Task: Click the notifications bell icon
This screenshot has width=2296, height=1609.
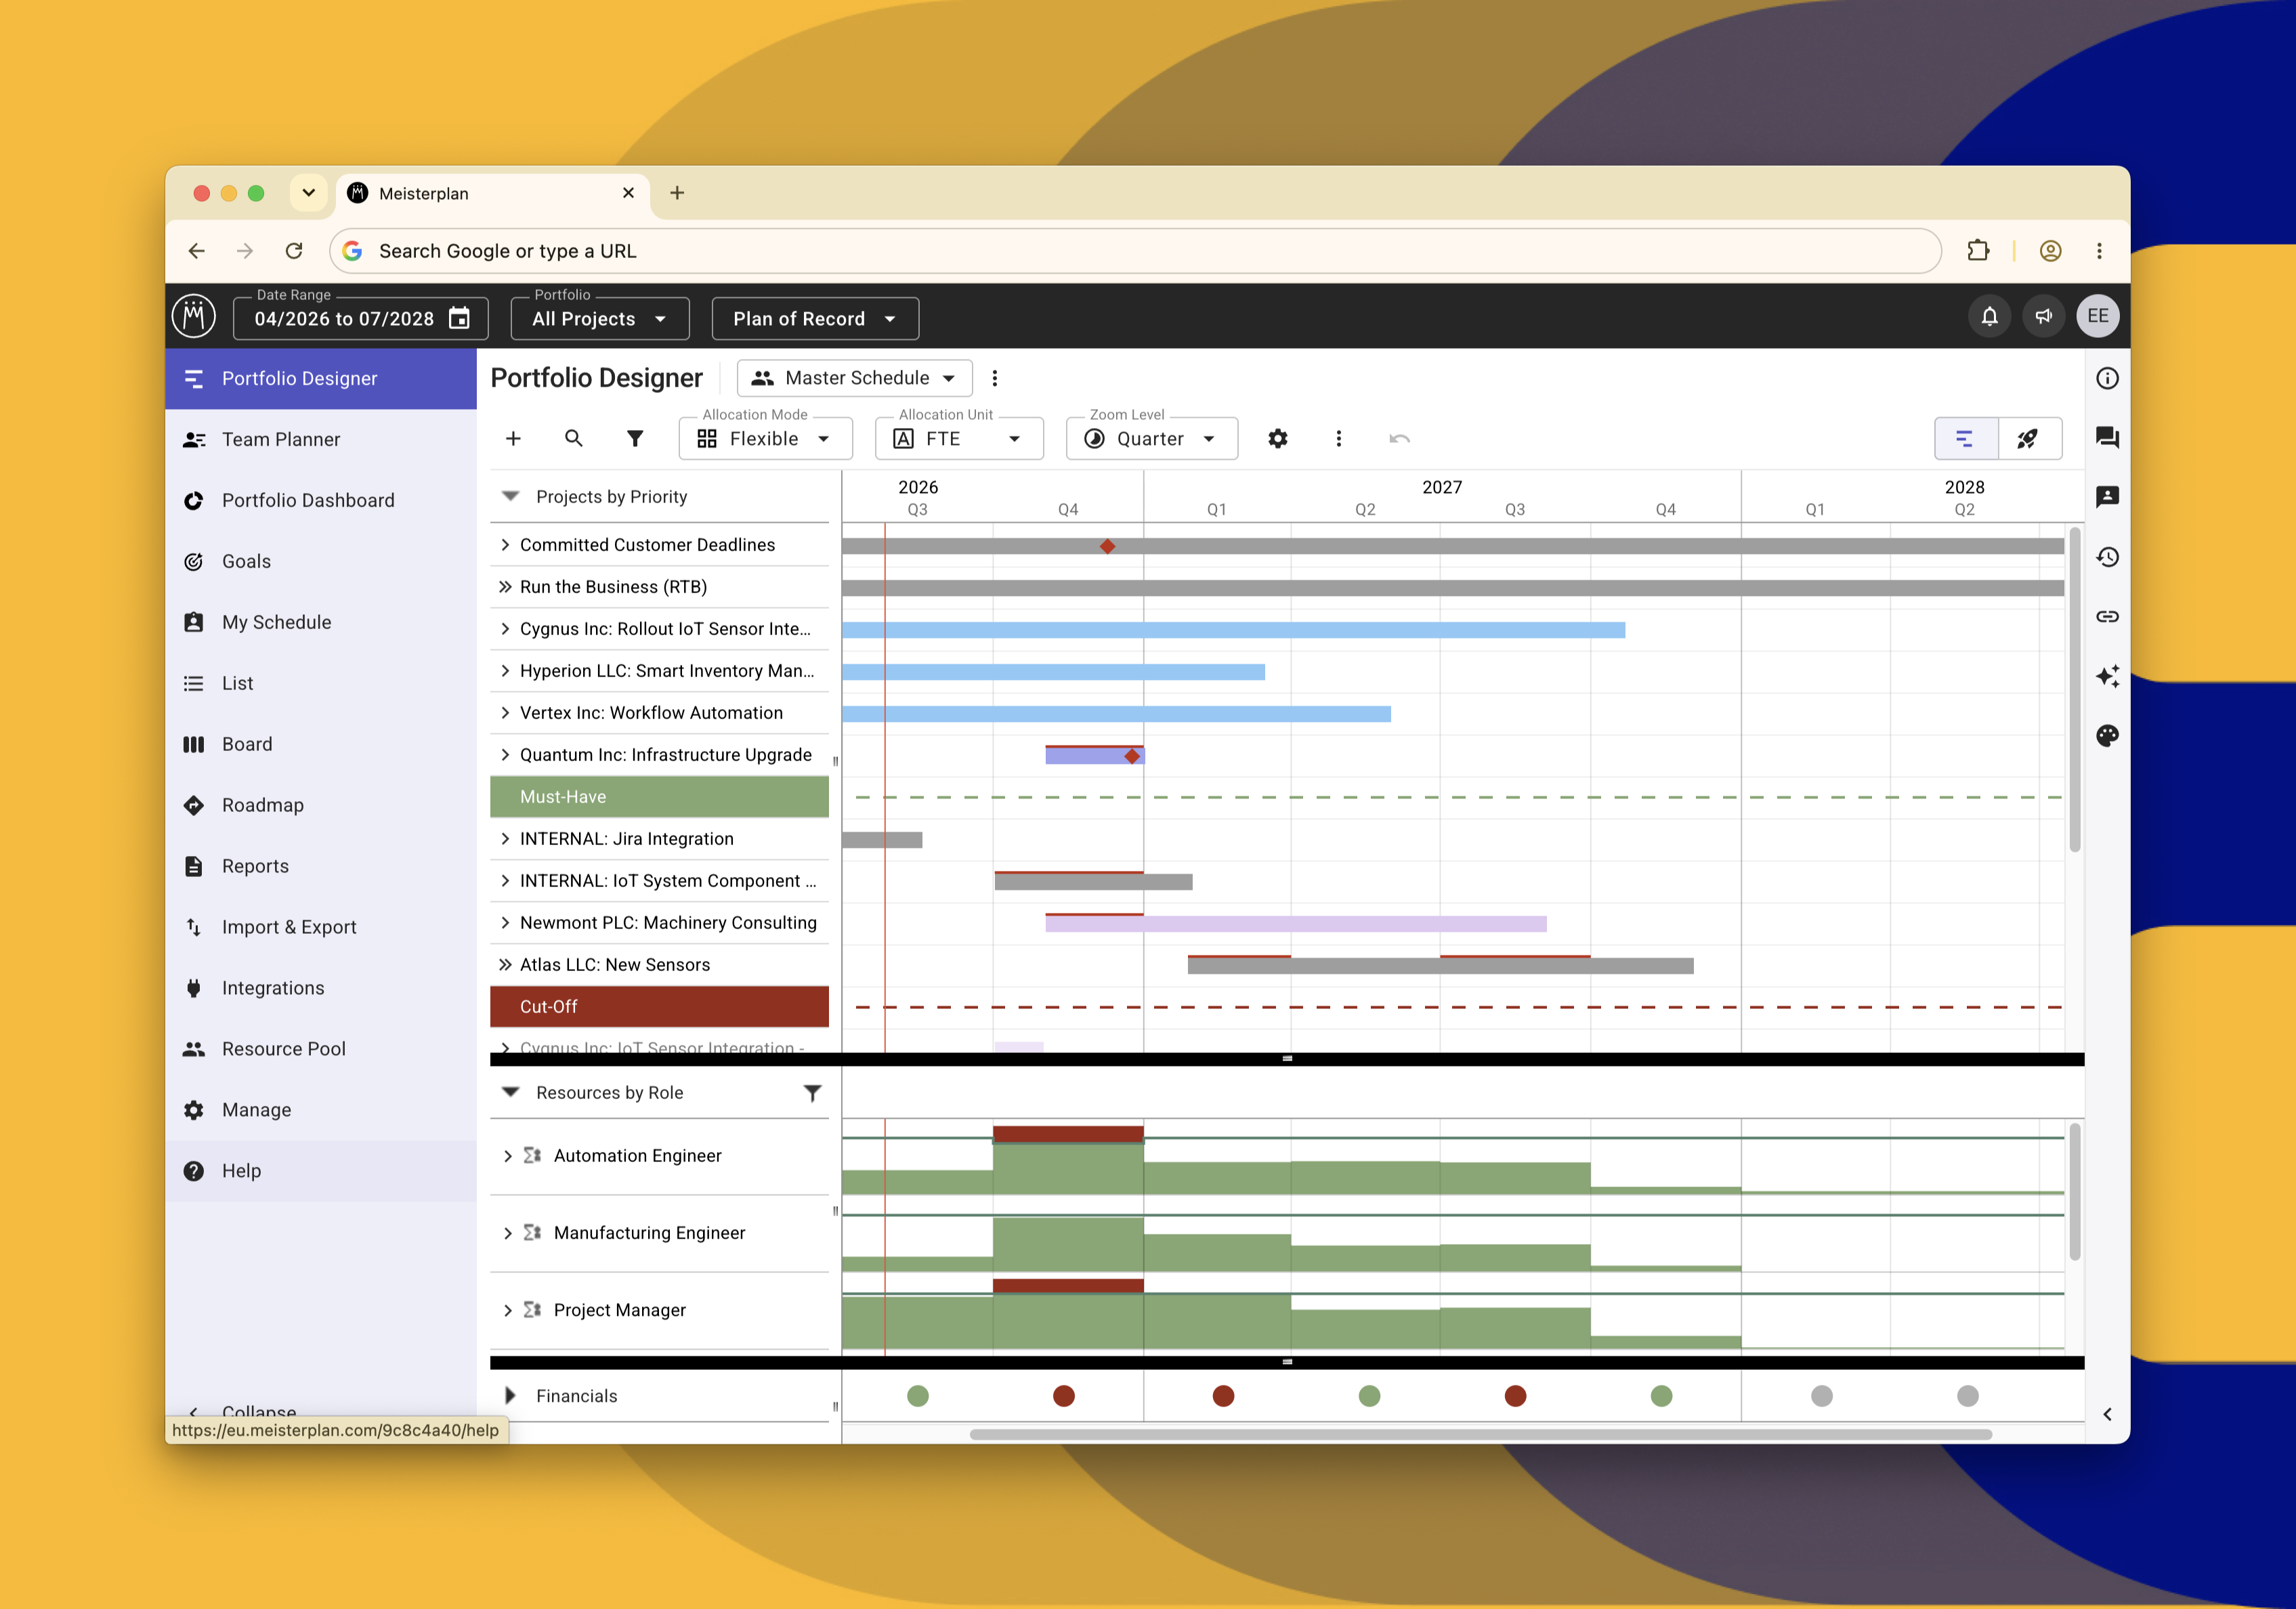Action: point(1989,317)
